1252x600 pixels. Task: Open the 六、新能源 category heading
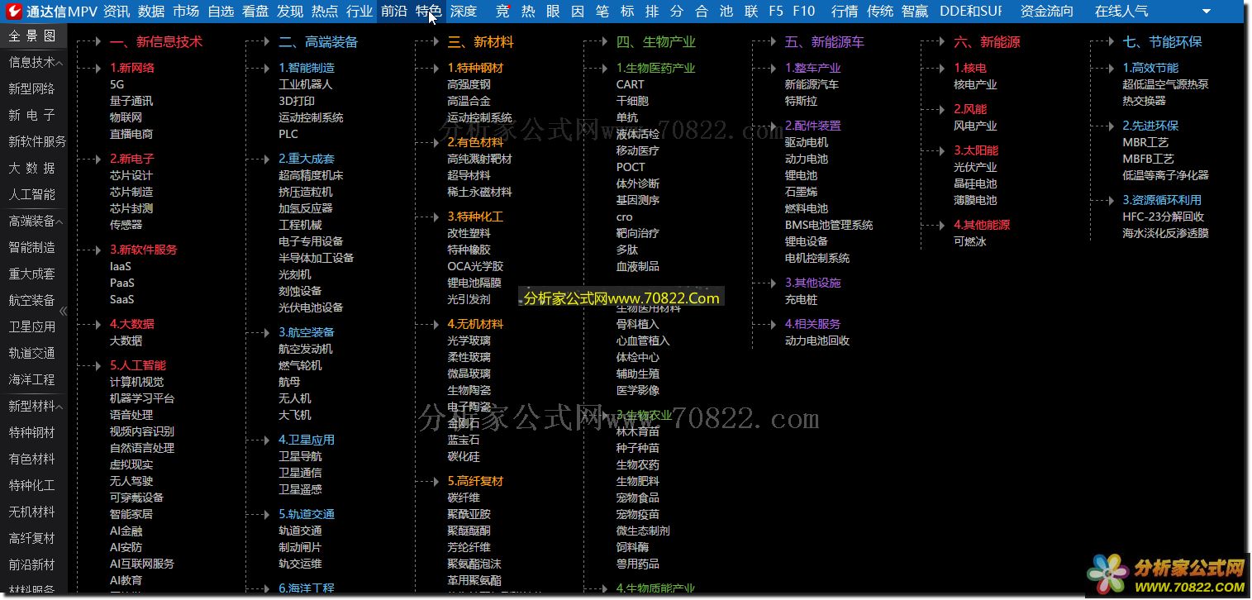point(987,41)
